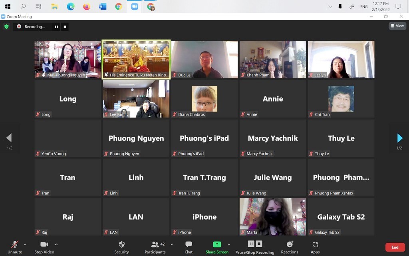Click the green Share Screen icon

(217, 244)
